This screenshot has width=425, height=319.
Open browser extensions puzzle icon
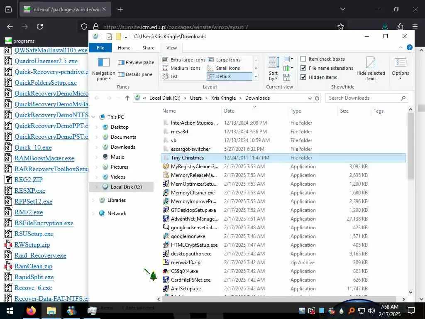point(400,26)
